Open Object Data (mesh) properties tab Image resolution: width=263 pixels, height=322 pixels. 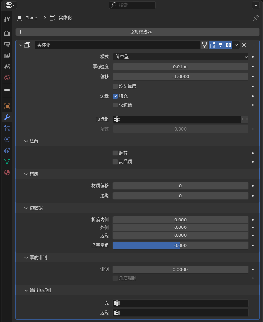tap(7, 161)
